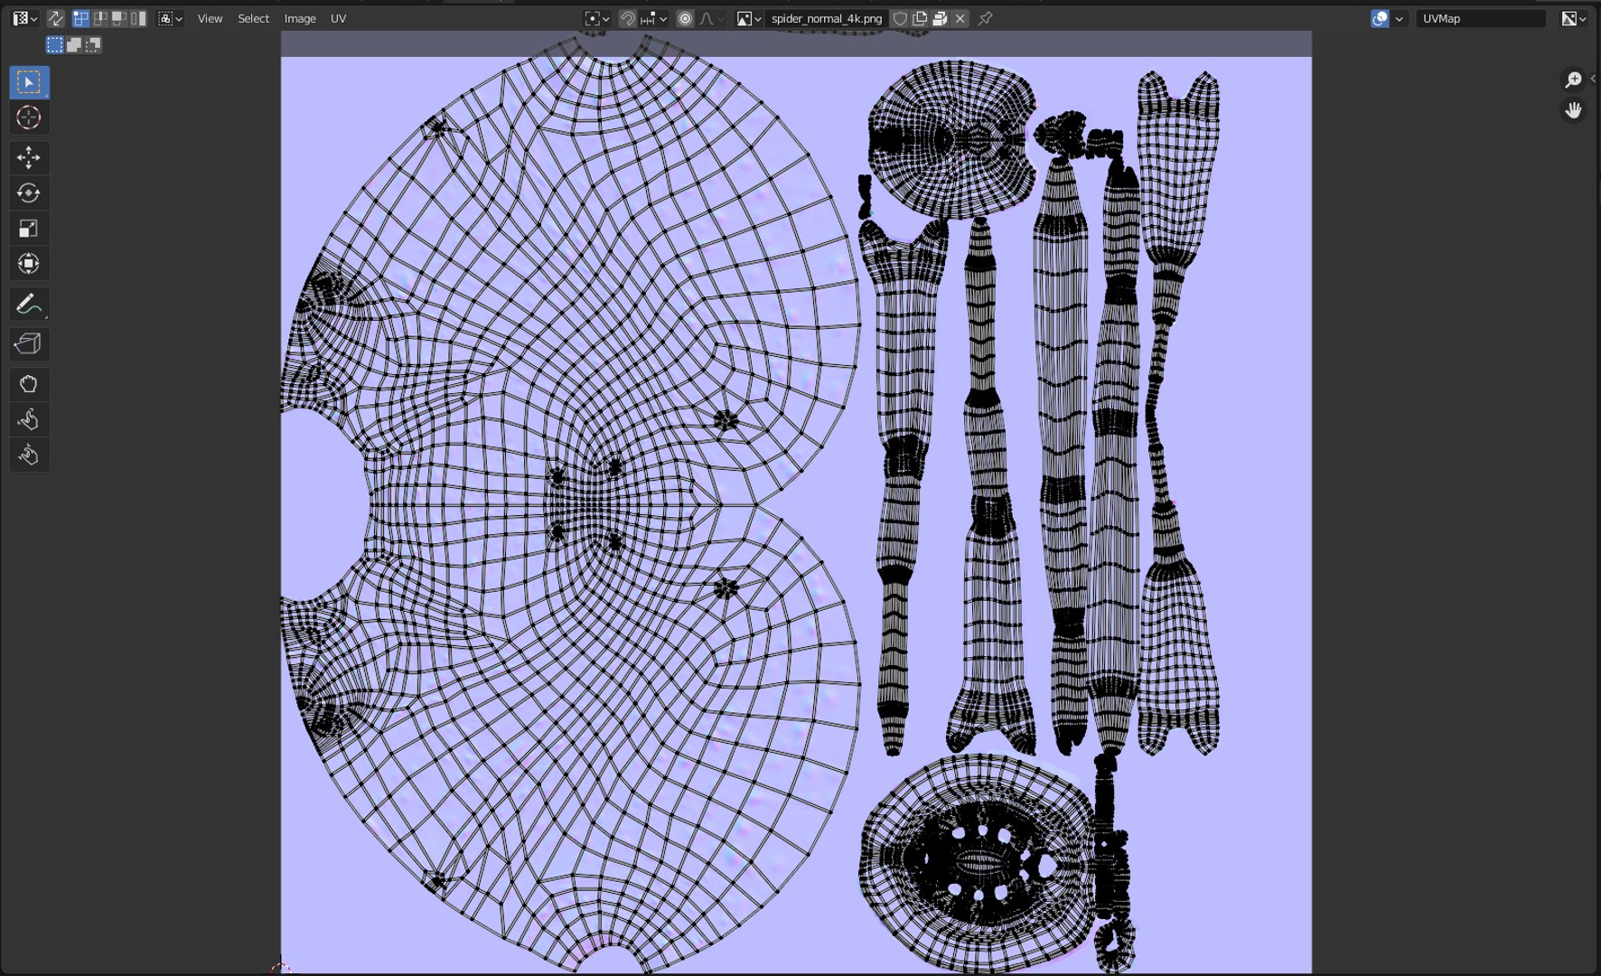Screen dimensions: 1601x976
Task: Activate the Annotate pencil tool
Action: click(x=29, y=305)
